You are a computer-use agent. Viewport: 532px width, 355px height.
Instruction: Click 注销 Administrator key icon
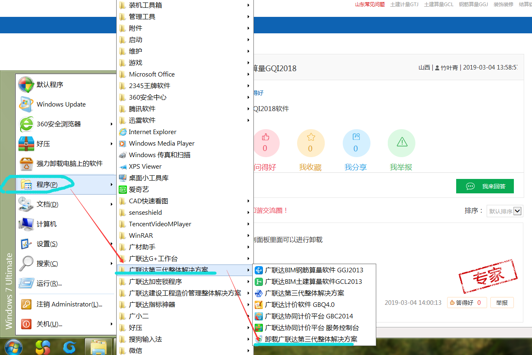pos(26,304)
